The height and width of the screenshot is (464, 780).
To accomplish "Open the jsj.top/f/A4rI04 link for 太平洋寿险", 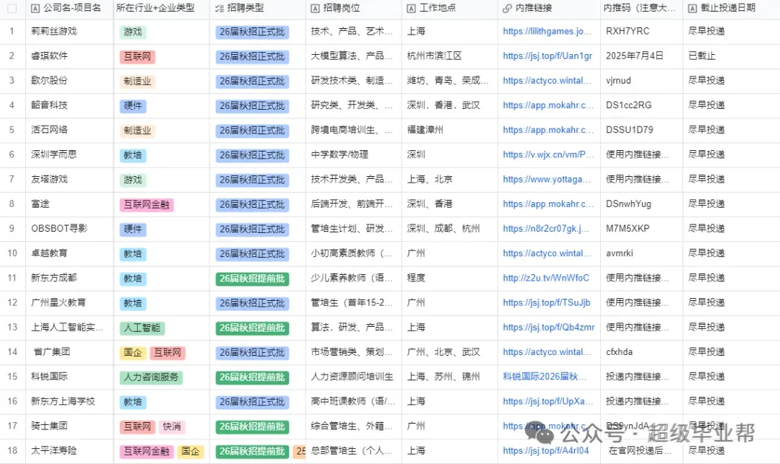I will (546, 450).
